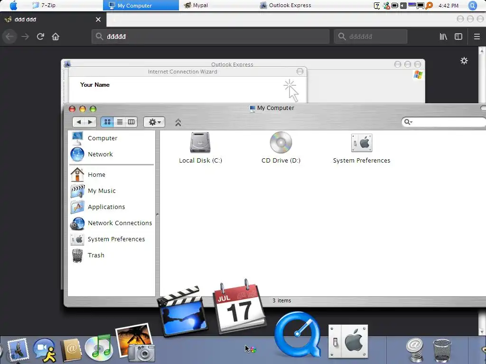486x364 pixels.
Task: Open the Mypal hamburger menu
Action: click(x=477, y=36)
